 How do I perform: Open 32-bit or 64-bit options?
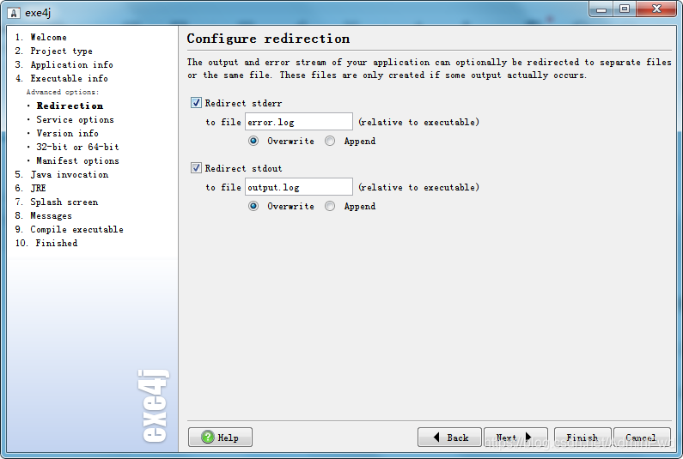pos(77,147)
